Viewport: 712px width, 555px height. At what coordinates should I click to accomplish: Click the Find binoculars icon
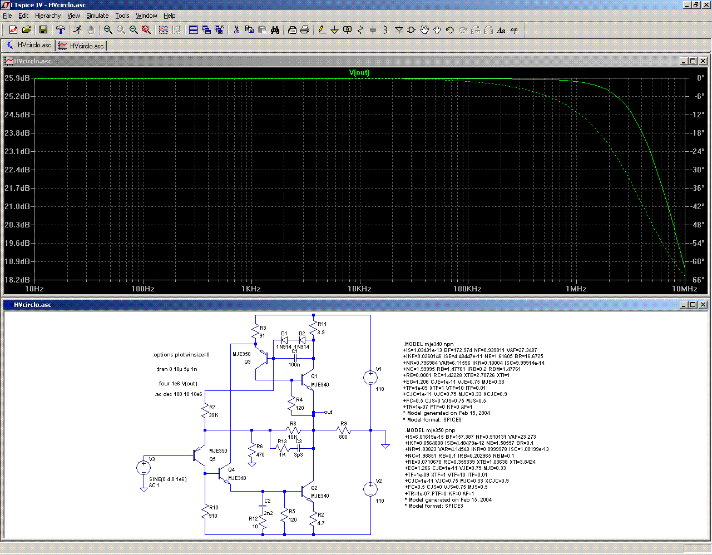coord(275,30)
